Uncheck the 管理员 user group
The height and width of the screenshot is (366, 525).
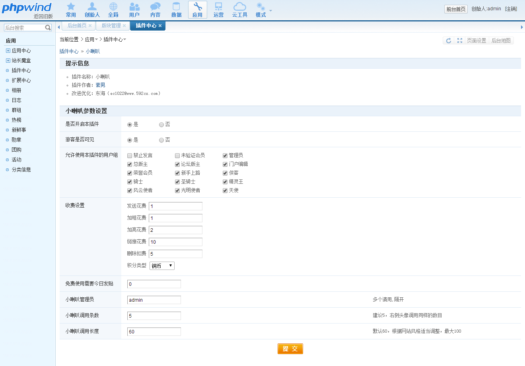pyautogui.click(x=225, y=156)
